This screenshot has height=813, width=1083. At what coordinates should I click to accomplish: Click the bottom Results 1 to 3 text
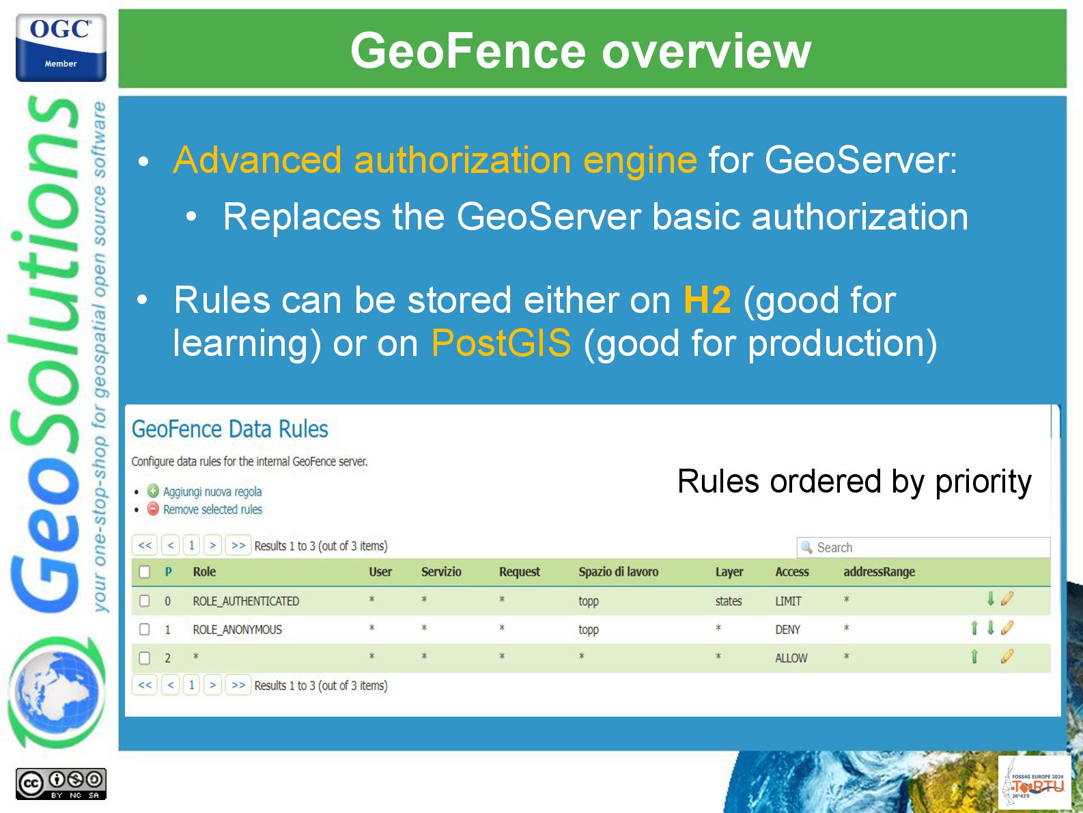click(x=321, y=685)
